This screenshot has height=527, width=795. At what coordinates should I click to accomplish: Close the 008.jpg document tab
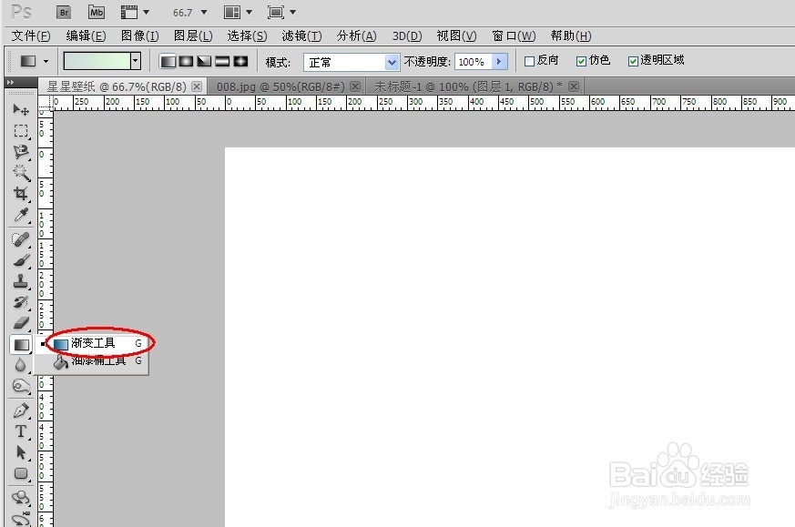coord(355,86)
